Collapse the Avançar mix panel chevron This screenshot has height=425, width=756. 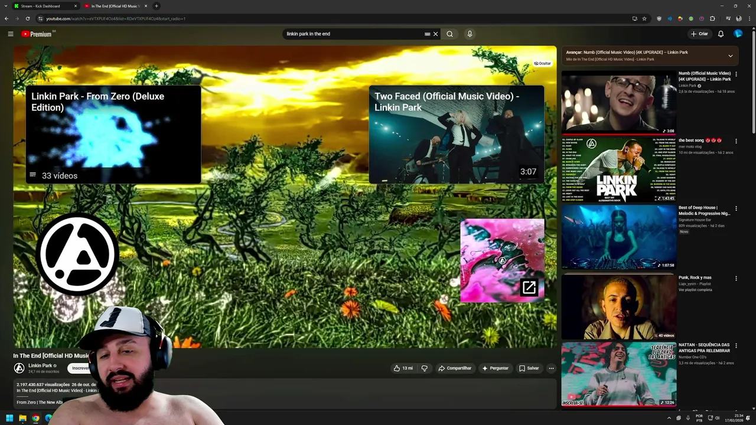click(x=731, y=56)
